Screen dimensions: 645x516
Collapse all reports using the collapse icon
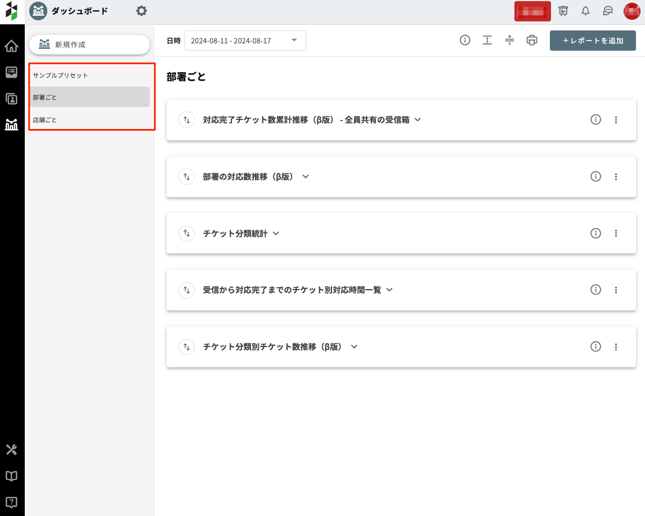pyautogui.click(x=509, y=41)
